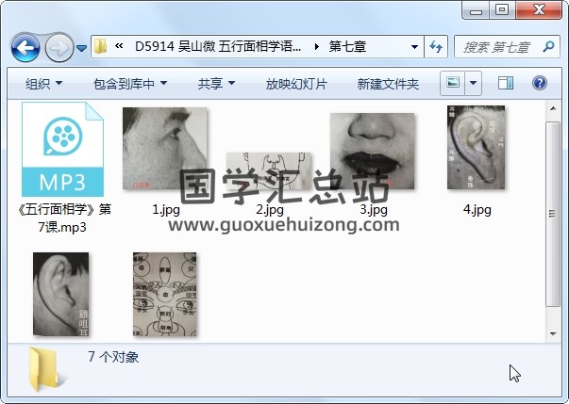This screenshot has width=569, height=404.
Task: Click the Refresh button
Action: [436, 47]
